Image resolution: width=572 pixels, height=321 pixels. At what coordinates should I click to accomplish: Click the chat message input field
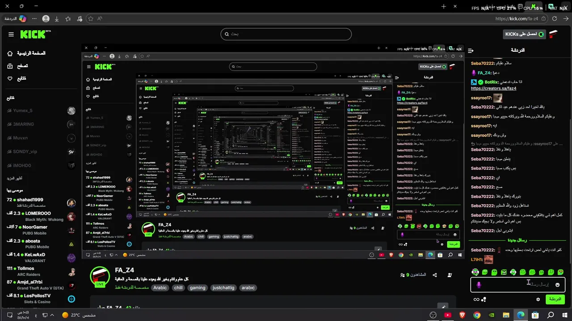518,284
